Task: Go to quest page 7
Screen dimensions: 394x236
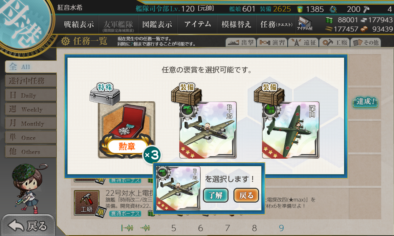Action: click(228, 228)
